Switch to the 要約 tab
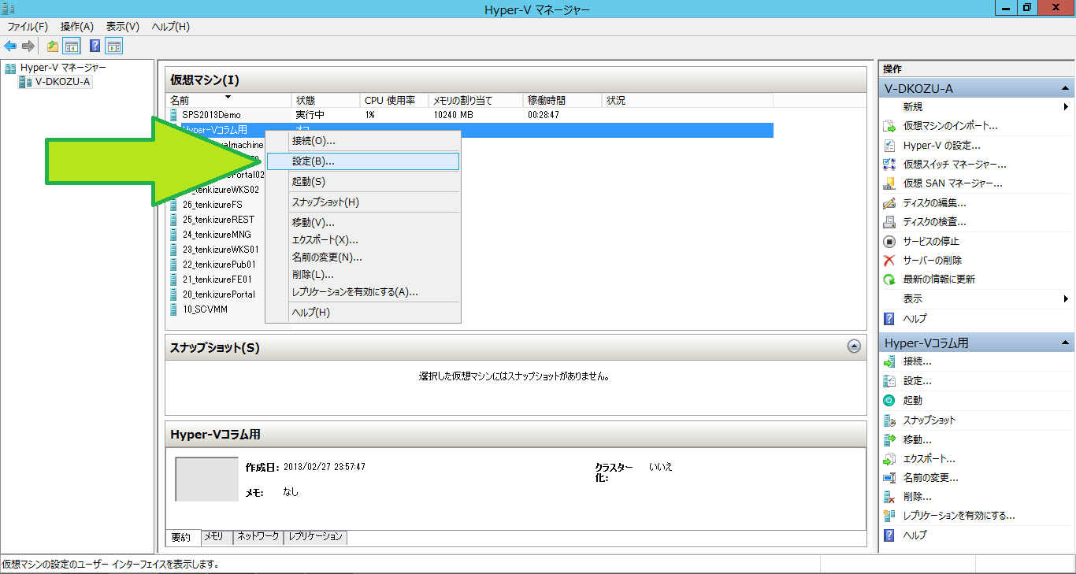 (x=183, y=538)
